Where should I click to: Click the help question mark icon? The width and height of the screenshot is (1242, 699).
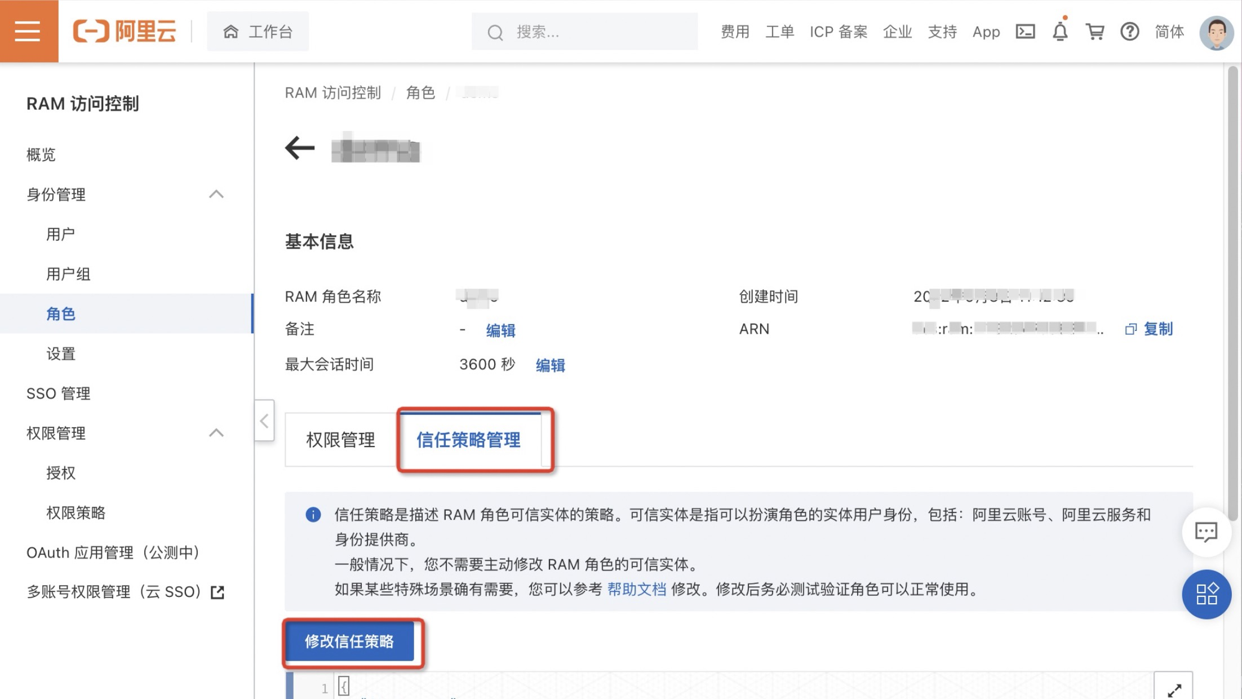1129,32
